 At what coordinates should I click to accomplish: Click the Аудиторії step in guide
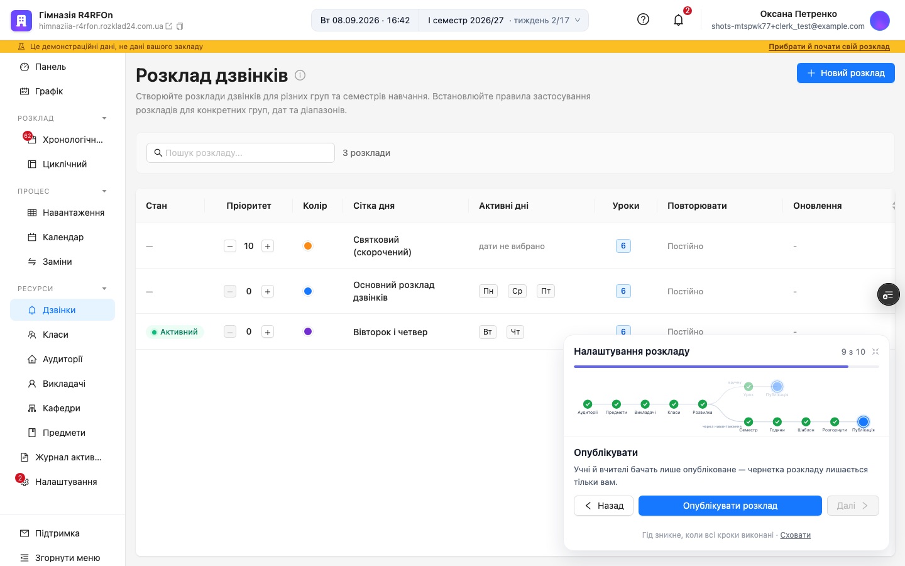(588, 404)
